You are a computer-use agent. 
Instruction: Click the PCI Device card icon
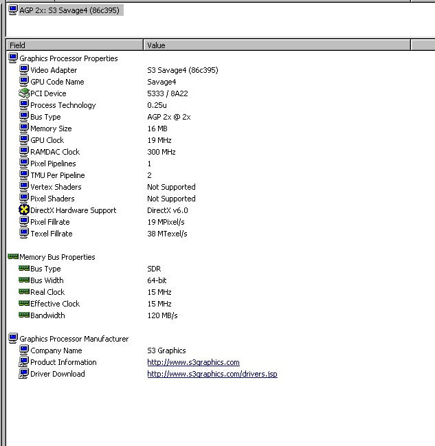tap(24, 93)
